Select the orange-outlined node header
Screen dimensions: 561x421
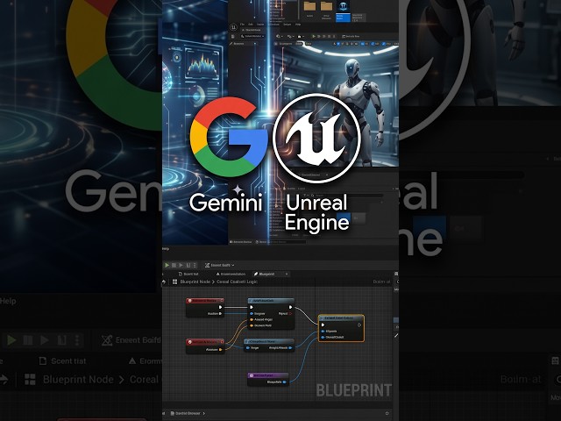click(x=341, y=318)
